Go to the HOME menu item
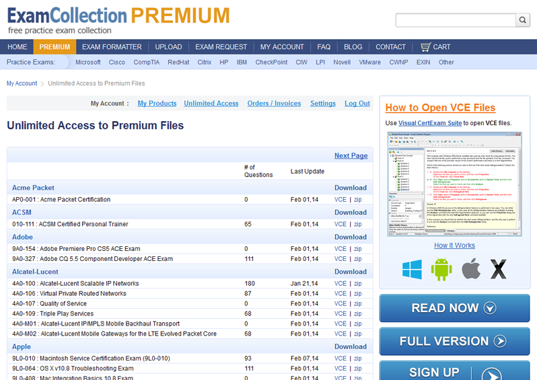537x380 pixels. pos(17,47)
